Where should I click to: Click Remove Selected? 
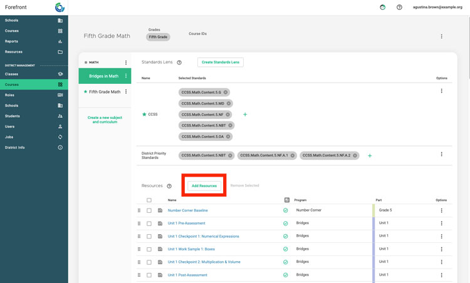click(244, 186)
